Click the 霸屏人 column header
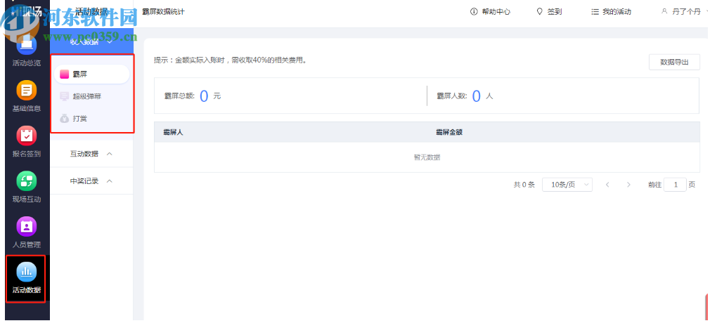This screenshot has width=717, height=328. 174,132
